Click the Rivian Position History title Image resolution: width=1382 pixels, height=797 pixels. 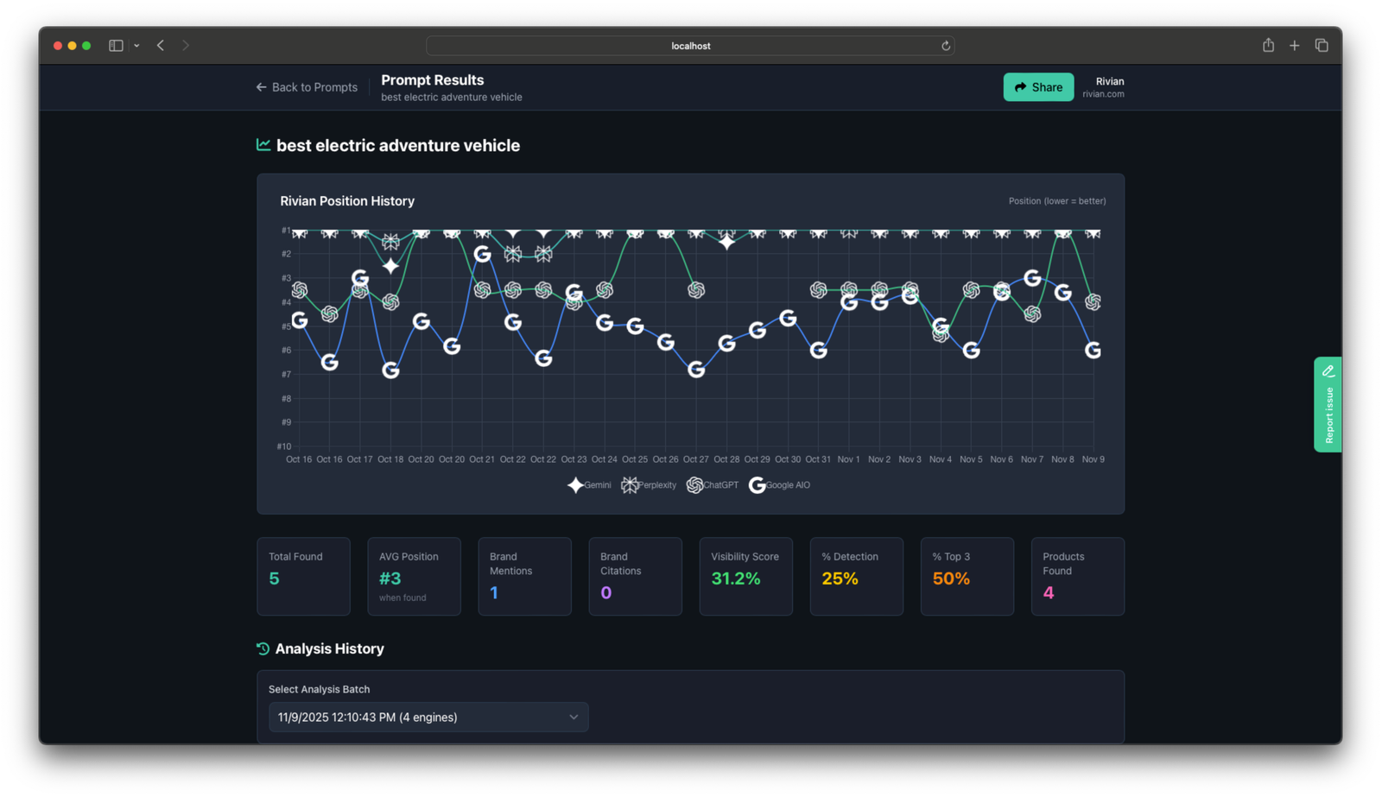pyautogui.click(x=347, y=201)
